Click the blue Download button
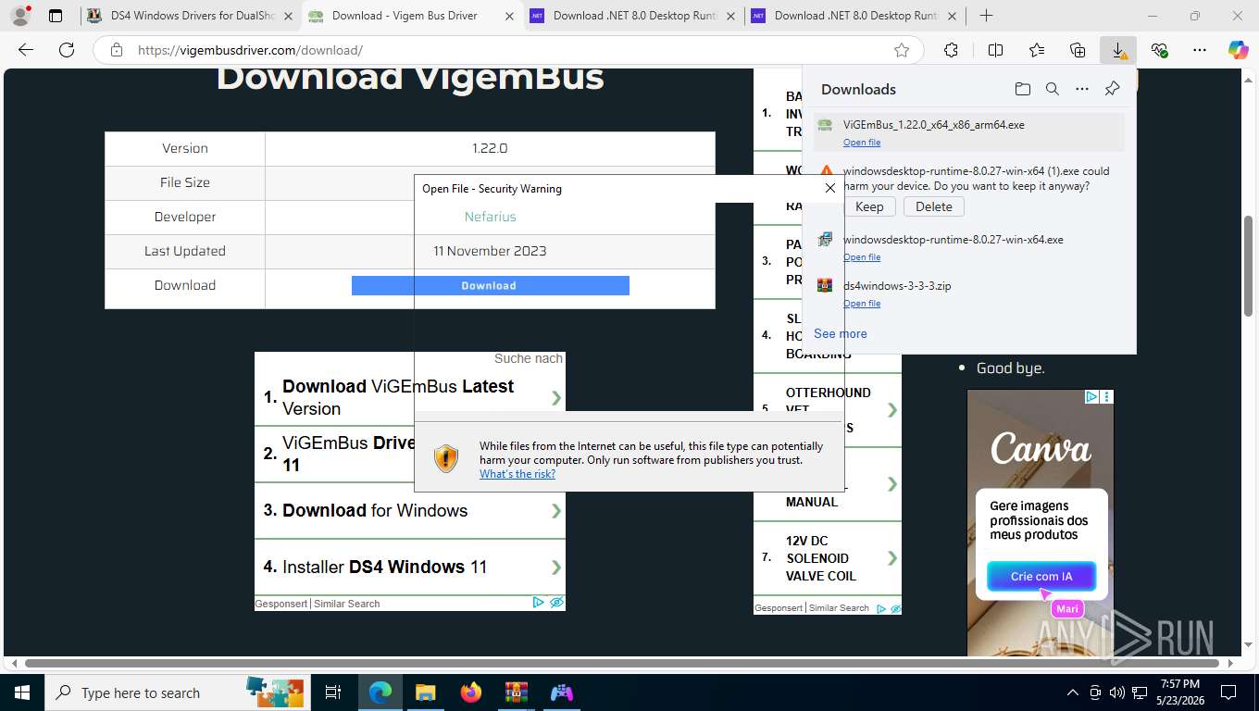 (490, 285)
